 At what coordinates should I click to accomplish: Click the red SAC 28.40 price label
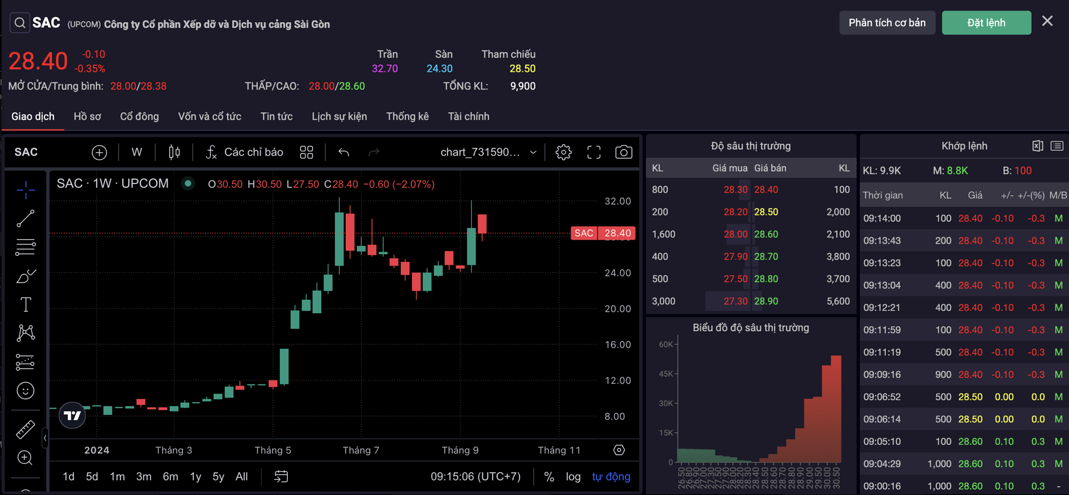pos(603,233)
